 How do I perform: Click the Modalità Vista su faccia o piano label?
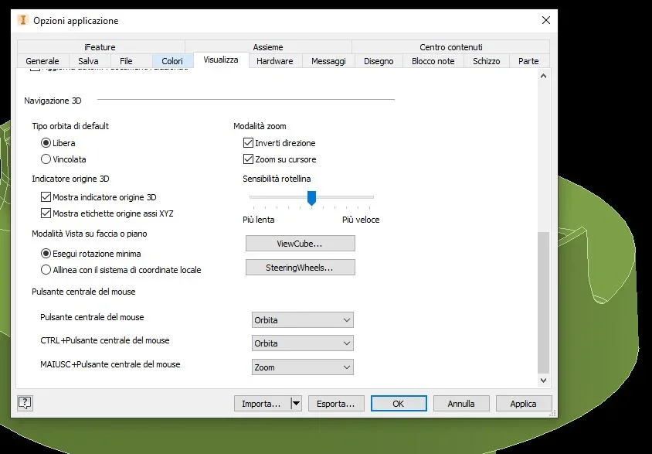tap(90, 234)
